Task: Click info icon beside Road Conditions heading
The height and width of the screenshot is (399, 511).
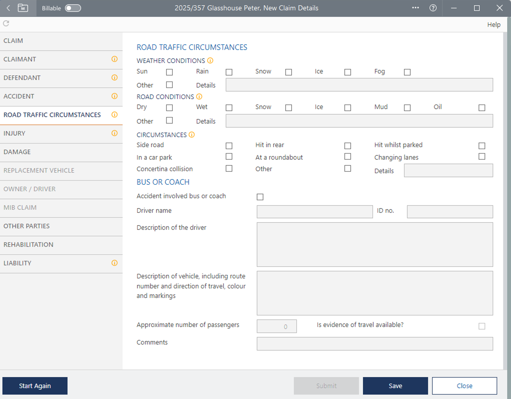Action: pos(199,97)
